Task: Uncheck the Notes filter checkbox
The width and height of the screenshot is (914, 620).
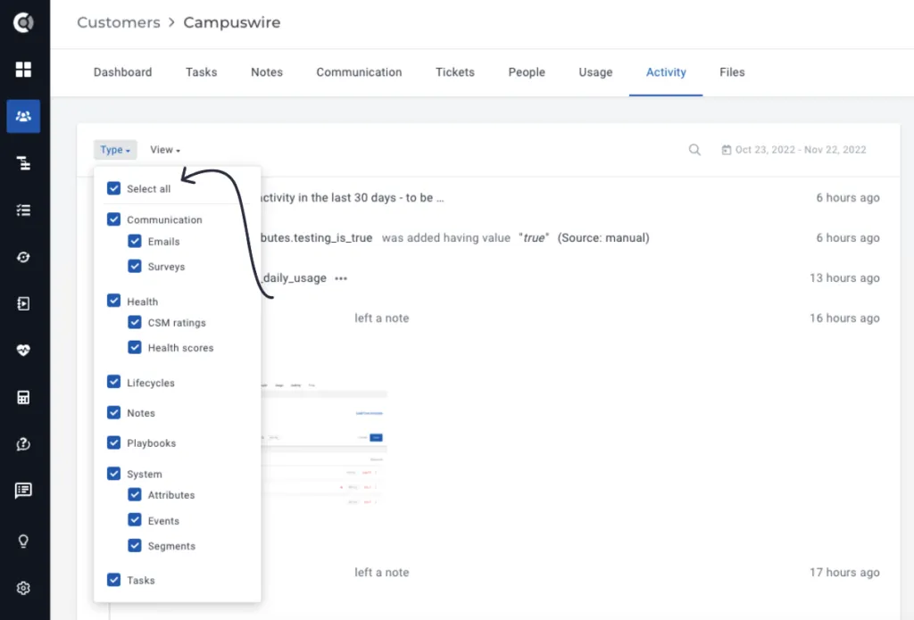Action: pos(113,412)
